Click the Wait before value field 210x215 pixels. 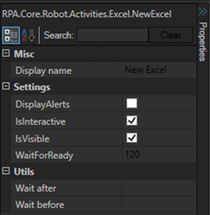coord(159,204)
